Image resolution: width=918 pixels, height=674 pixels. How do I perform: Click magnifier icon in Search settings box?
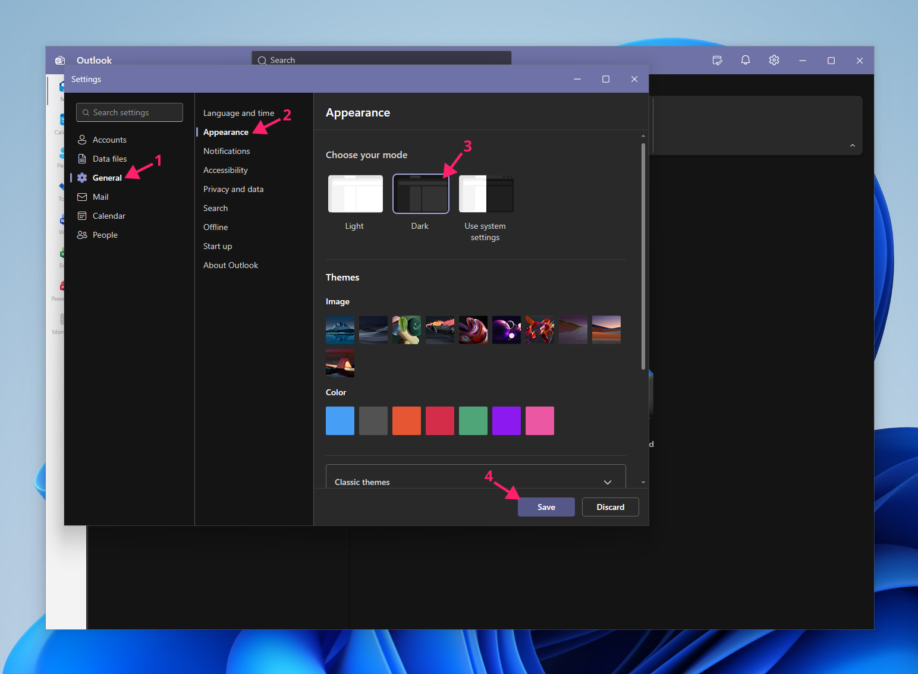[86, 112]
